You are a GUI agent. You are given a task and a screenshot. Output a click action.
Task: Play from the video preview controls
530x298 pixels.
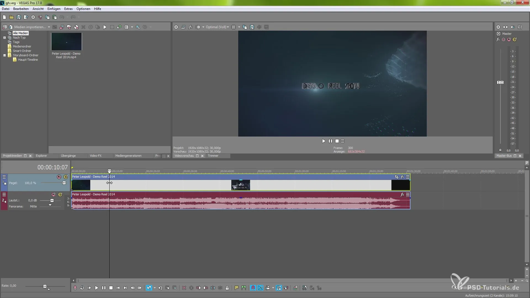pyautogui.click(x=324, y=141)
